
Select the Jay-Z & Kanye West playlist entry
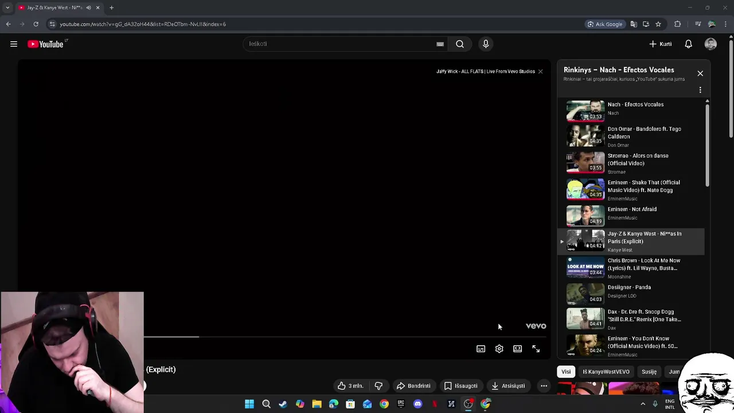tap(631, 241)
